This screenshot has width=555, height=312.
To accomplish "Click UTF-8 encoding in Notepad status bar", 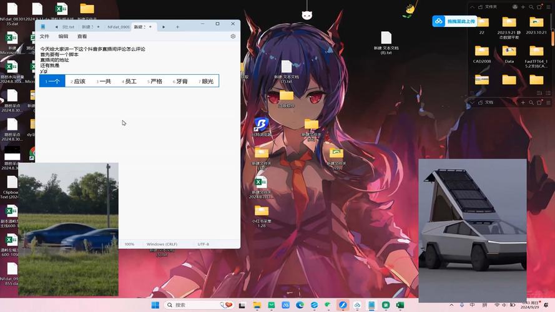I will [203, 244].
